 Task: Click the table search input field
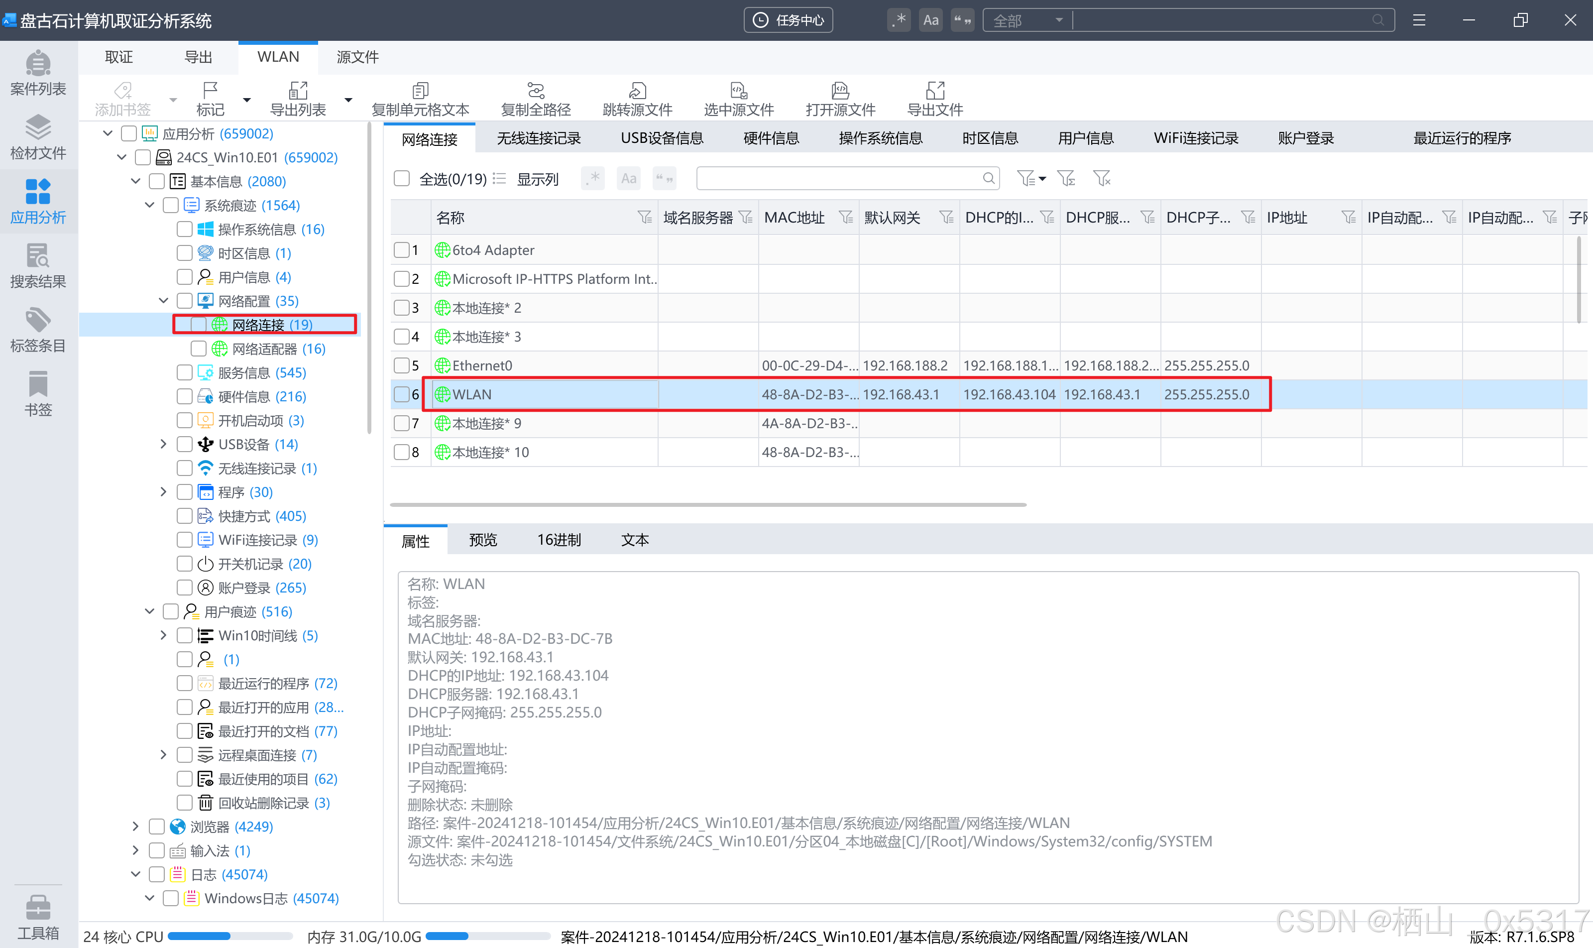pyautogui.click(x=838, y=179)
